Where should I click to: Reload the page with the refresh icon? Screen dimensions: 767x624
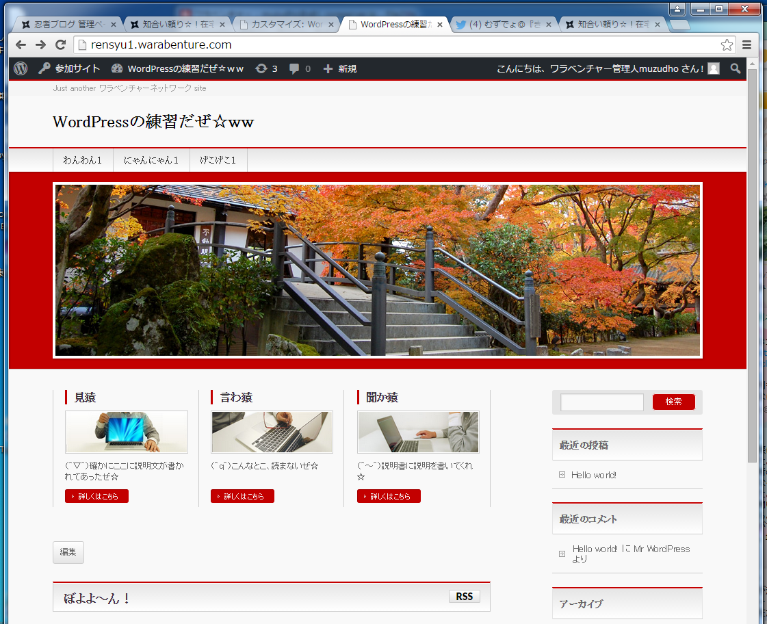tap(61, 45)
